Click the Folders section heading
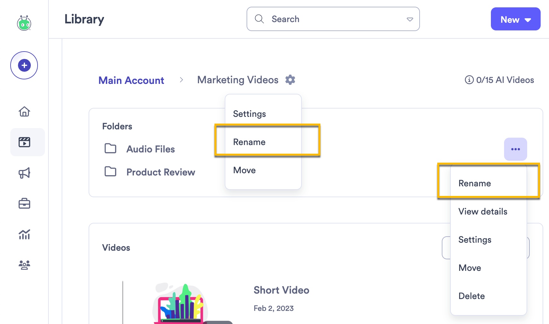The width and height of the screenshot is (549, 324). (117, 126)
